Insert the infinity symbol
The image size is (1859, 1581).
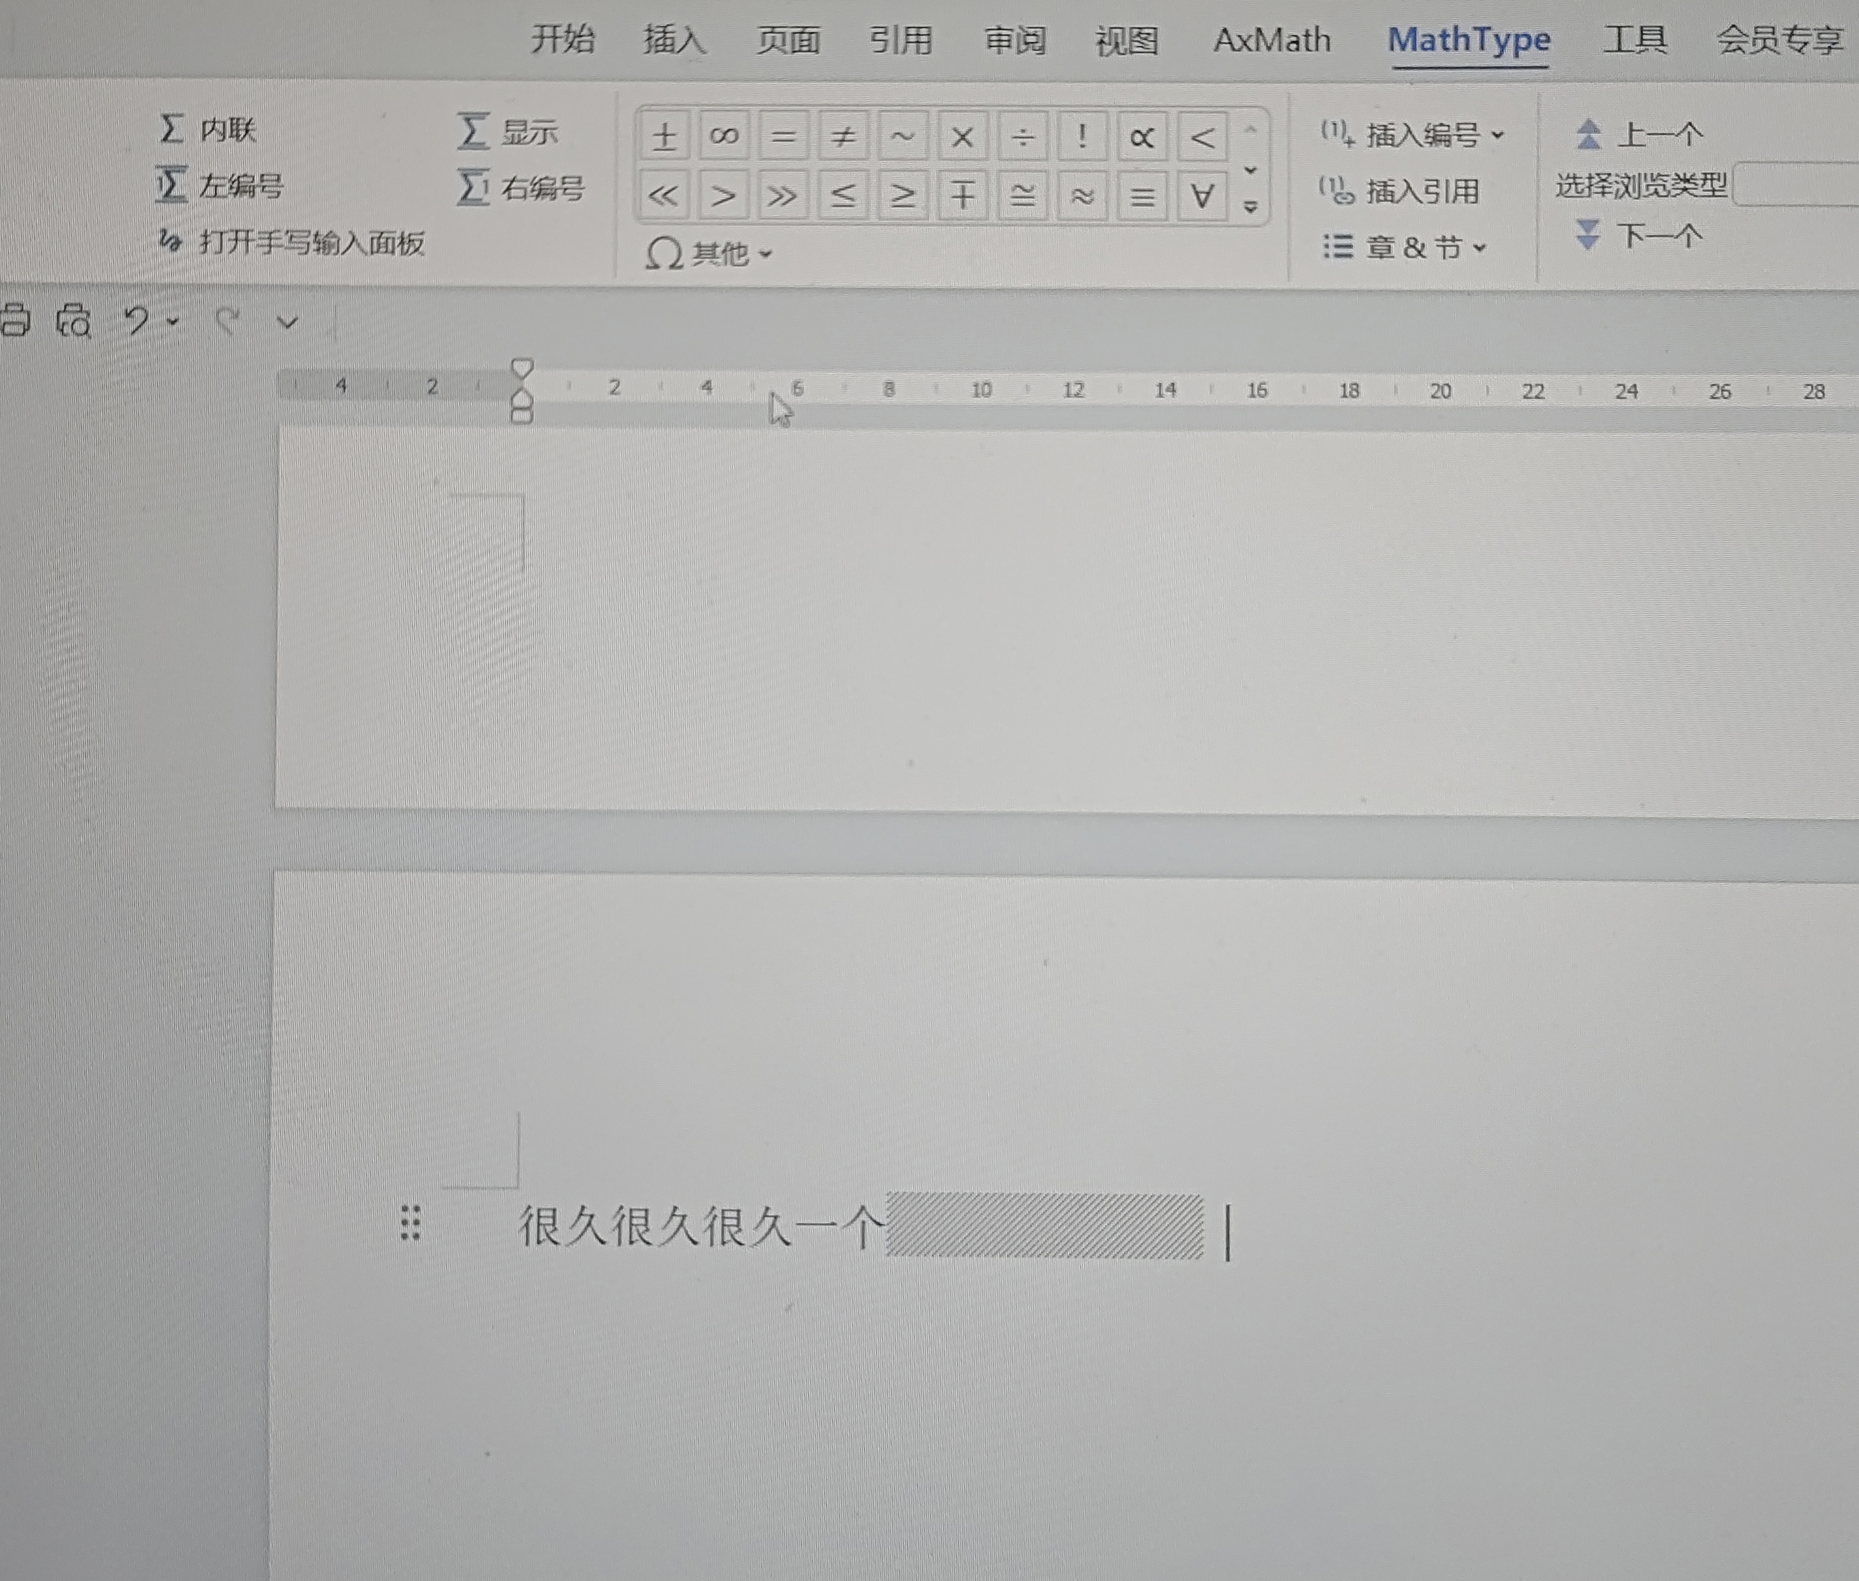tap(724, 137)
